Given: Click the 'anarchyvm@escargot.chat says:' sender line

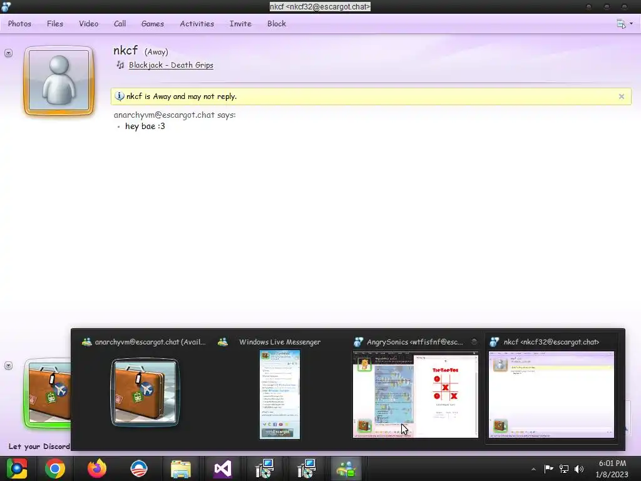Looking at the screenshot, I should (x=175, y=115).
